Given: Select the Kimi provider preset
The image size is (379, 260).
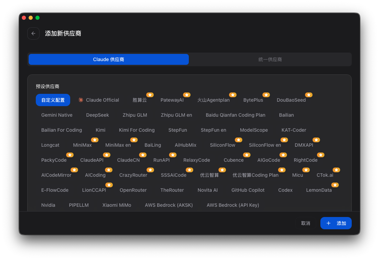Looking at the screenshot, I should 100,130.
